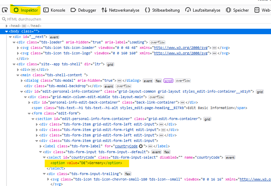Toggle the scroll badge on the dialog row
The height and width of the screenshot is (186, 271).
tap(168, 81)
